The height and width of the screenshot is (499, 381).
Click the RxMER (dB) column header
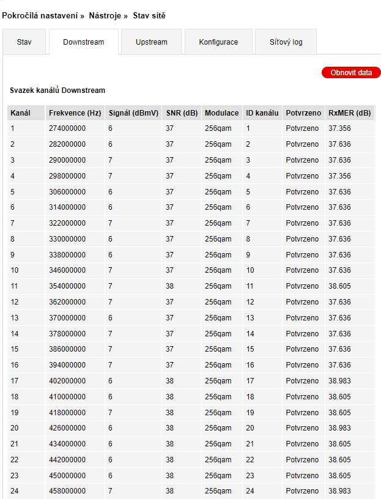350,113
